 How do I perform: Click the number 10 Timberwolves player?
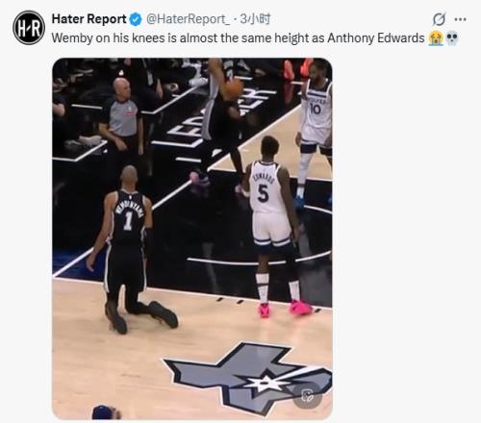coord(315,128)
